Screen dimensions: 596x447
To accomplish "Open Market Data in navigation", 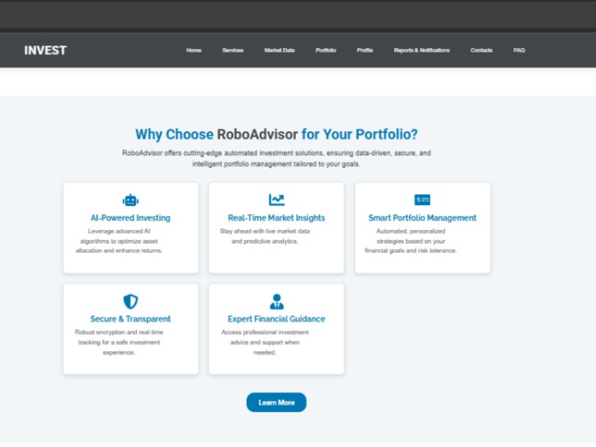I will pyautogui.click(x=280, y=50).
